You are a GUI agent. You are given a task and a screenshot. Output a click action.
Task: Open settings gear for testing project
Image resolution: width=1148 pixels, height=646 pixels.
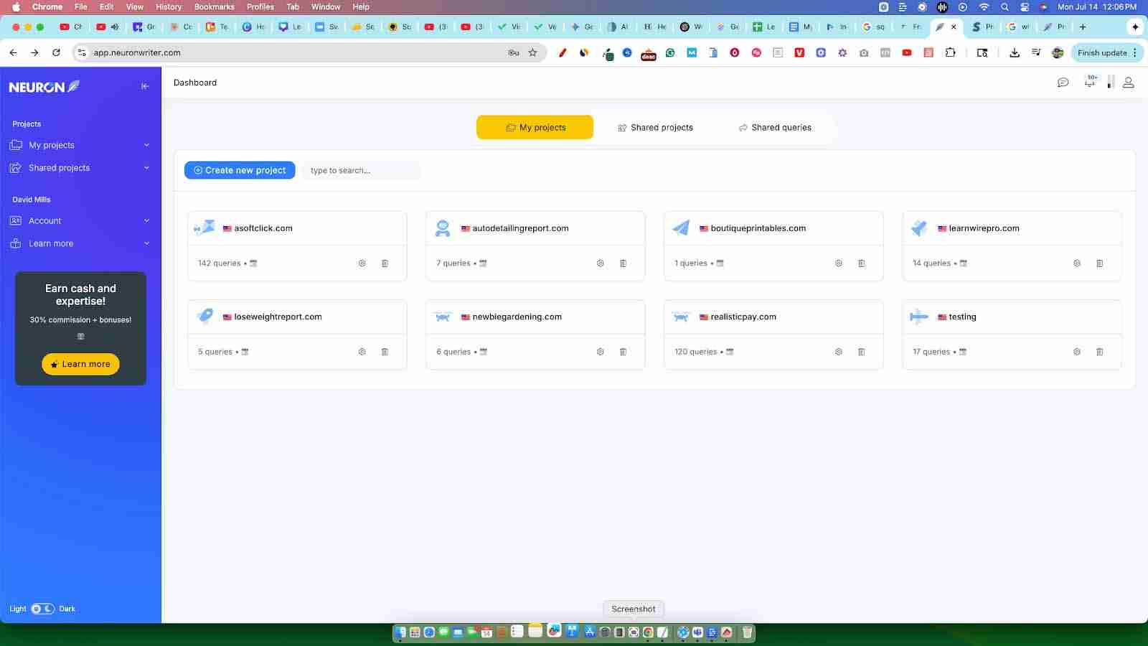pyautogui.click(x=1077, y=352)
